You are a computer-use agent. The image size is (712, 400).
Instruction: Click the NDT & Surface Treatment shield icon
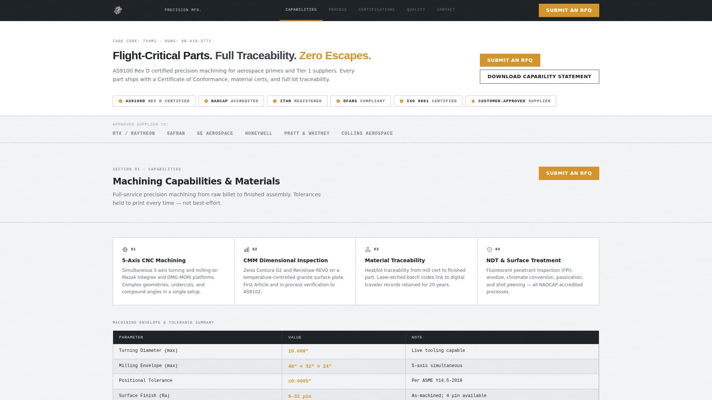tap(489, 250)
